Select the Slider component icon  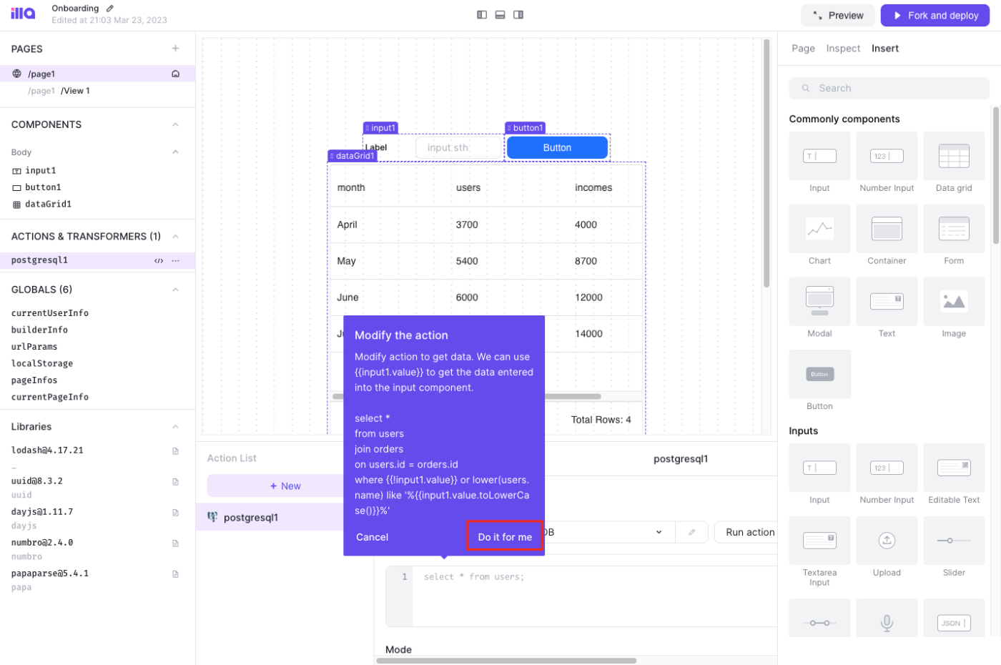coord(954,540)
